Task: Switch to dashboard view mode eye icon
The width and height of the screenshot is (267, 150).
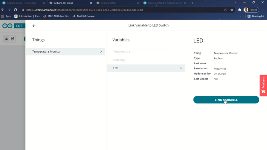Action: (x=7, y=39)
